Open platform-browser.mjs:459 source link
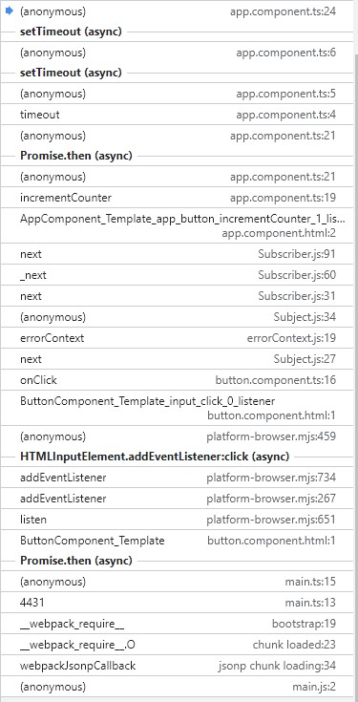358x702 pixels. (x=271, y=436)
